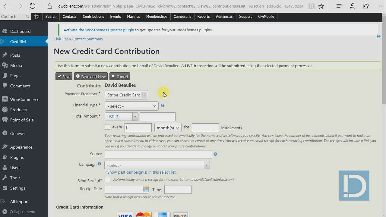
Task: Click the Save and New button
Action: (x=91, y=76)
